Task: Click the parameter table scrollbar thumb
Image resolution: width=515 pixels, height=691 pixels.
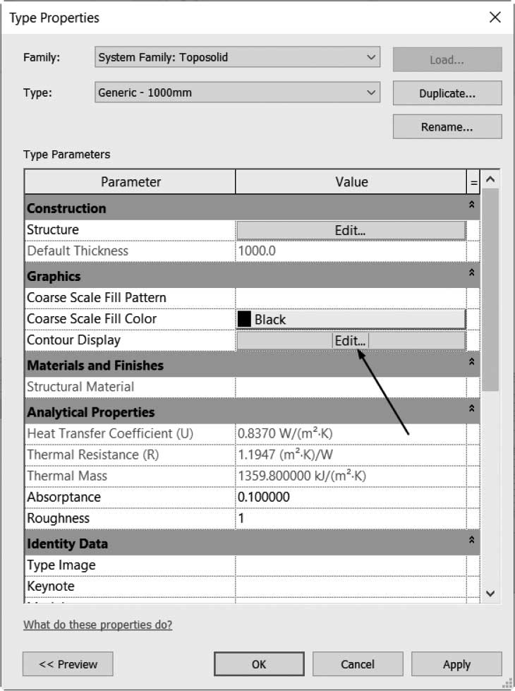Action: tap(490, 289)
